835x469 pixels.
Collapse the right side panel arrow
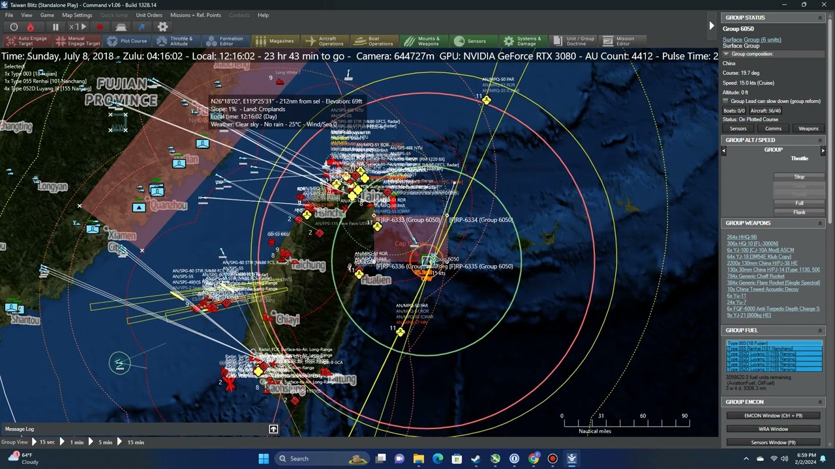tap(711, 26)
